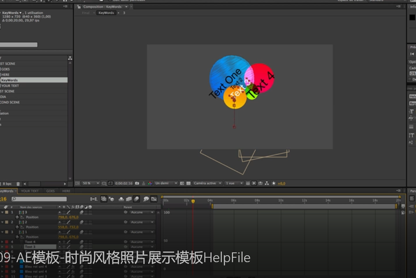Toggle Live Update in the timeline toolbar

(x=104, y=199)
